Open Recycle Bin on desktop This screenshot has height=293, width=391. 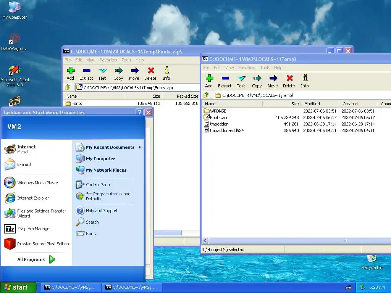click(x=372, y=262)
